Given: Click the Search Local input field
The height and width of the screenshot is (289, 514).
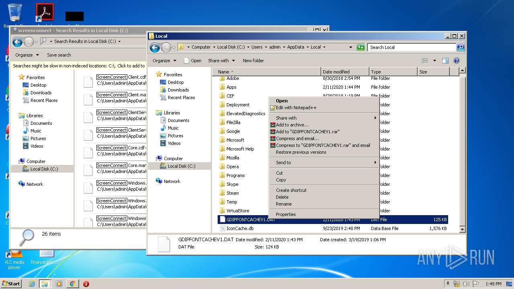Looking at the screenshot, I should [x=412, y=47].
